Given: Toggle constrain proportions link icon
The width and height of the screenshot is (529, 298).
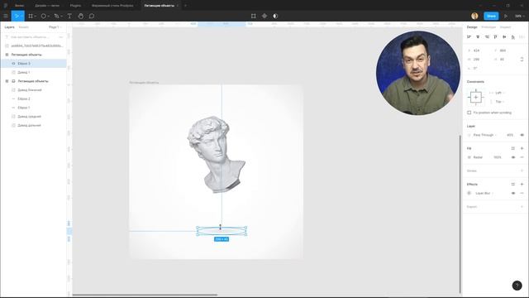Looking at the screenshot, I should click(522, 59).
